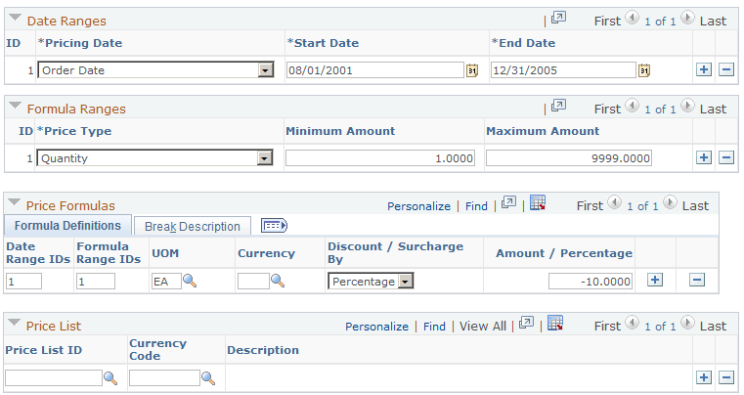Click First link in Date Ranges

coord(607,21)
